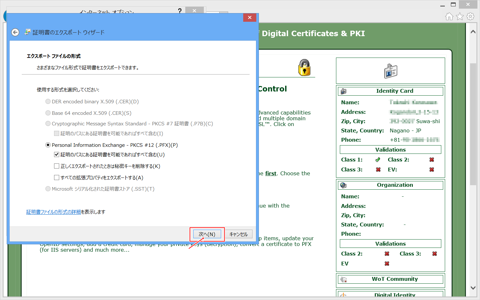Click the キャンセル Cancel button
The image size is (480, 300).
pyautogui.click(x=238, y=234)
